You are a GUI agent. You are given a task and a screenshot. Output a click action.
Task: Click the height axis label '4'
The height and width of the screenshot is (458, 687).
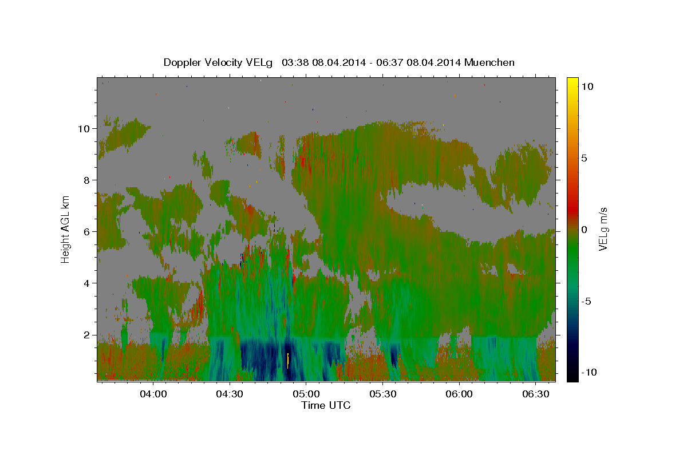pyautogui.click(x=87, y=283)
